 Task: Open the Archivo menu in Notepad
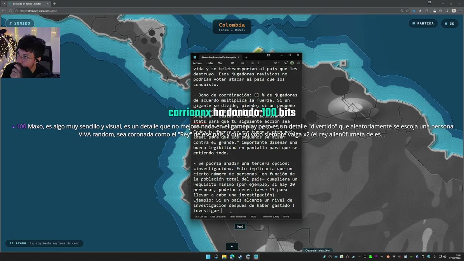(x=197, y=63)
